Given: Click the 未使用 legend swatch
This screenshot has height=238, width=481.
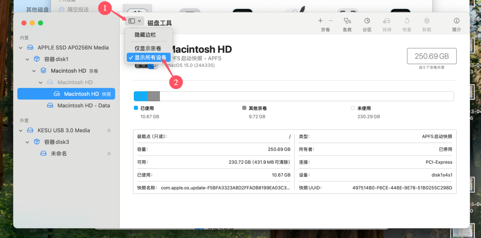Looking at the screenshot, I should (x=353, y=108).
